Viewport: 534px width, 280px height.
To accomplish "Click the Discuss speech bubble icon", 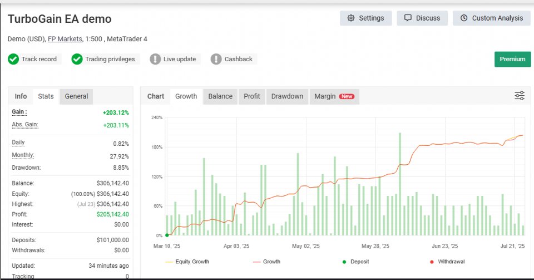I will [408, 18].
